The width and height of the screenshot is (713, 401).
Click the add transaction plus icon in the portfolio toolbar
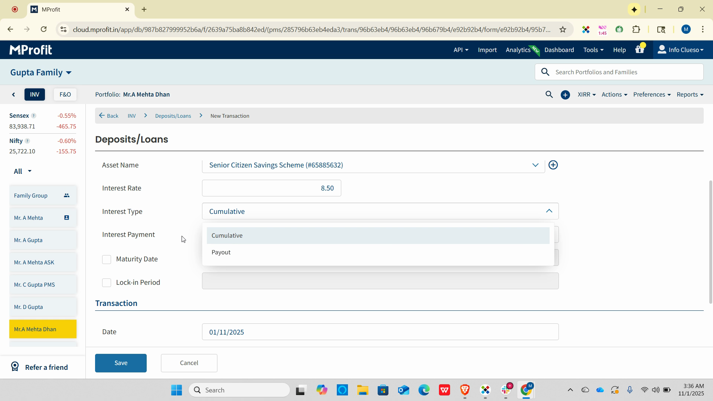565,95
